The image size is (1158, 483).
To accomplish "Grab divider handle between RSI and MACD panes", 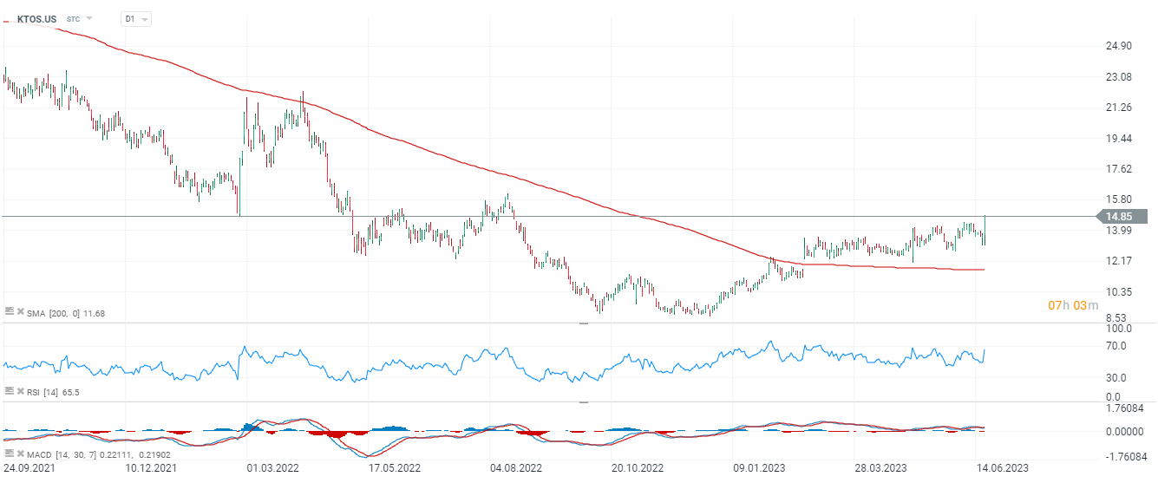I will (584, 402).
